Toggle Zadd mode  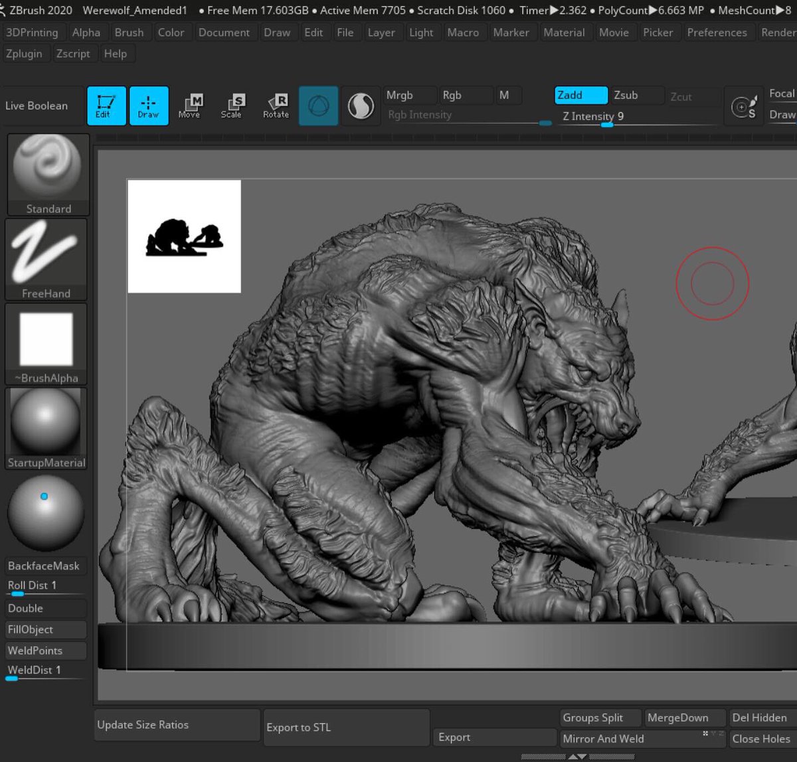pyautogui.click(x=581, y=96)
